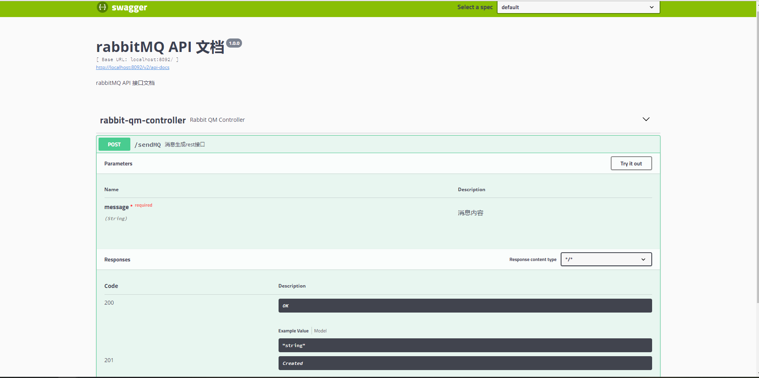Screen dimensions: 759x378
Task: Switch to the Model tab
Action: tap(320, 331)
